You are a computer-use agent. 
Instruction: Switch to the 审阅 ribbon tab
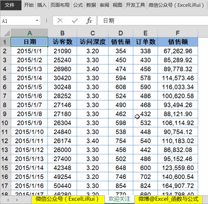click(104, 5)
